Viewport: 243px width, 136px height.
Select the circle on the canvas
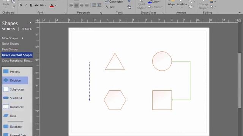point(162,61)
